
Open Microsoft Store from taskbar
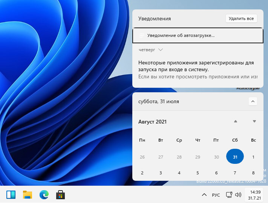click(61, 195)
